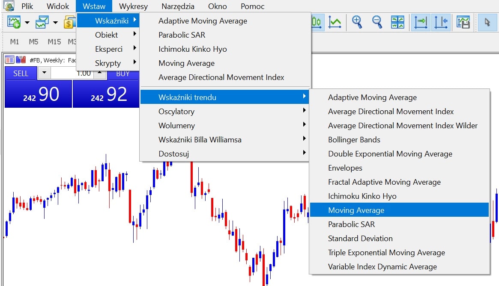Switch to M15 timeframe
Viewport: 499px width, 286px height.
(54, 41)
